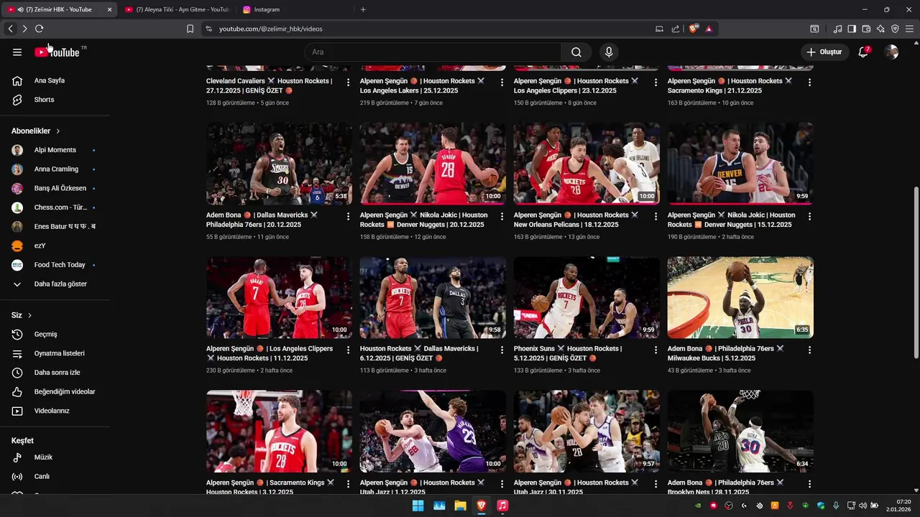Open options for Los Angeles Clippers 11.12.2025 video
The image size is (920, 517).
[x=349, y=350]
